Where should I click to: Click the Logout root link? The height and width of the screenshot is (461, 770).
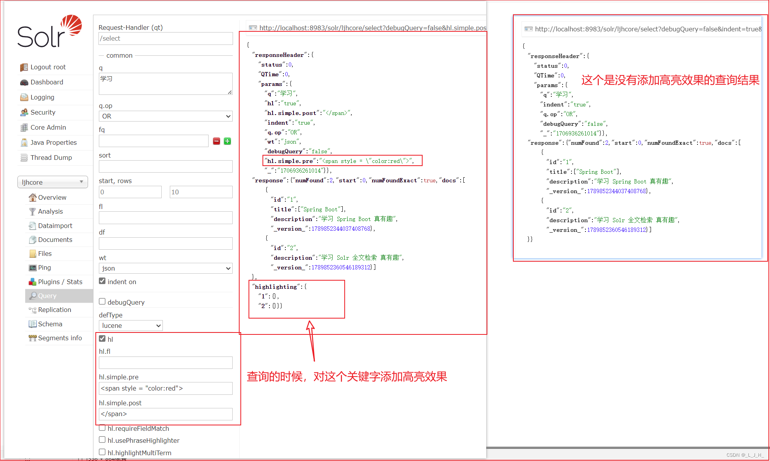48,67
